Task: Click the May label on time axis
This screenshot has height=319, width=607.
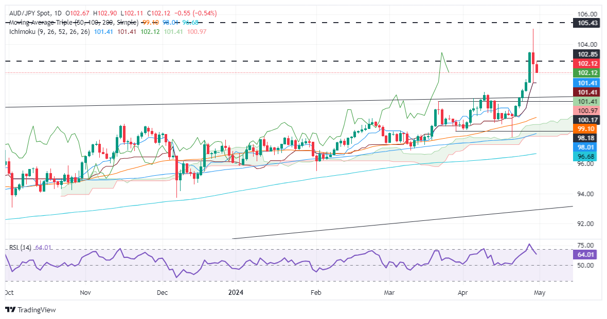Action: [x=540, y=292]
